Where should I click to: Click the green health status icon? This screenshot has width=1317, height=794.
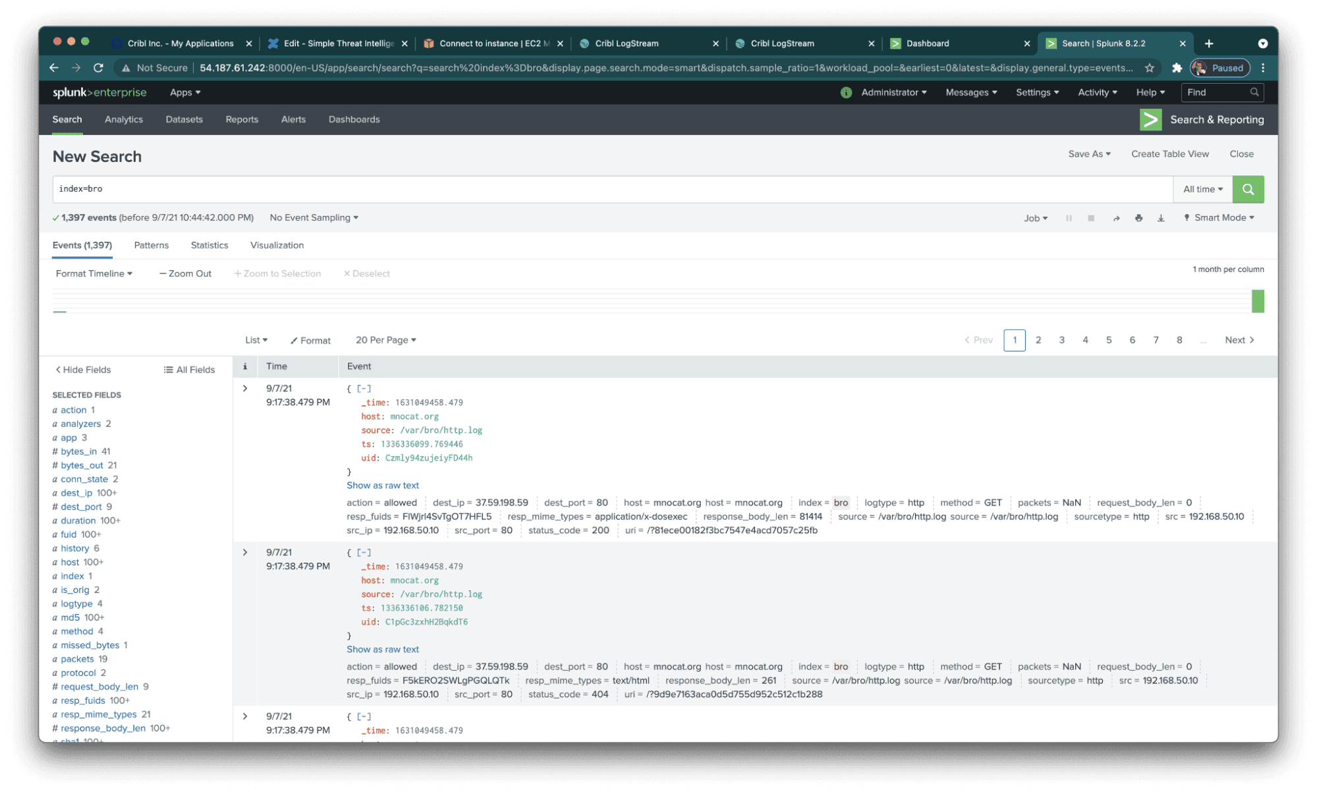point(846,92)
